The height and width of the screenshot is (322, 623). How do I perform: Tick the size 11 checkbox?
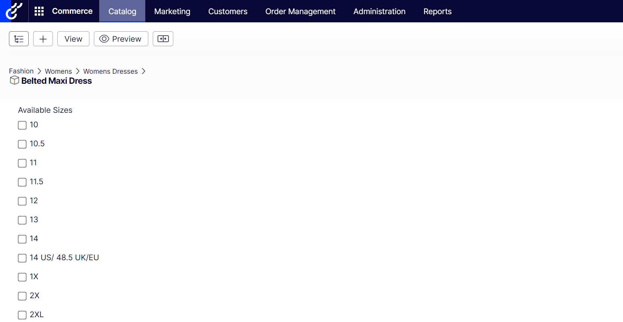[x=22, y=163]
